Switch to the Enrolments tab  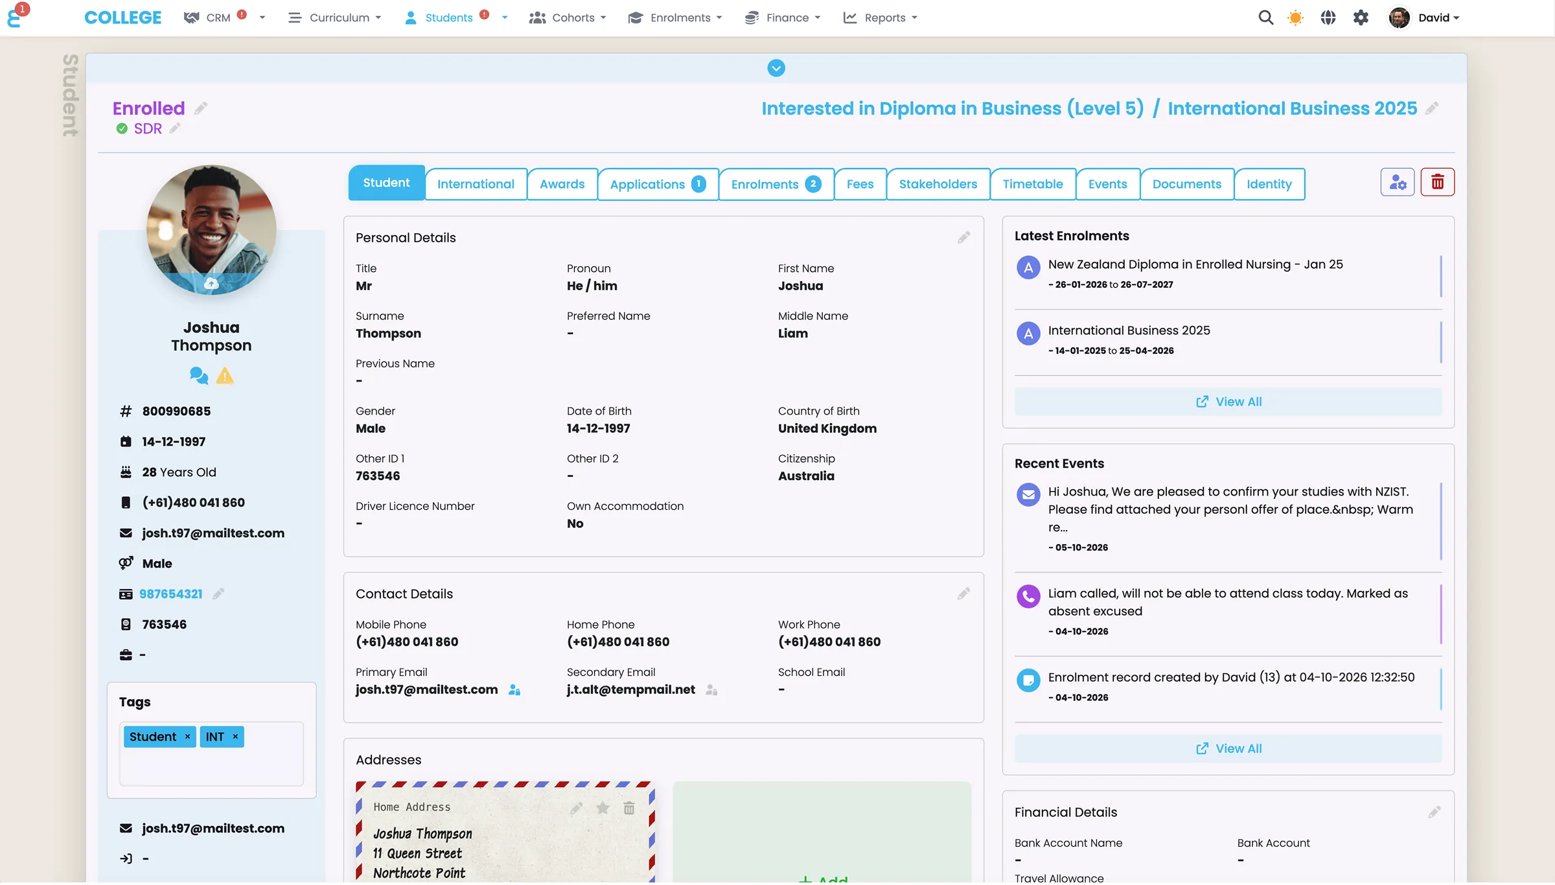[776, 184]
